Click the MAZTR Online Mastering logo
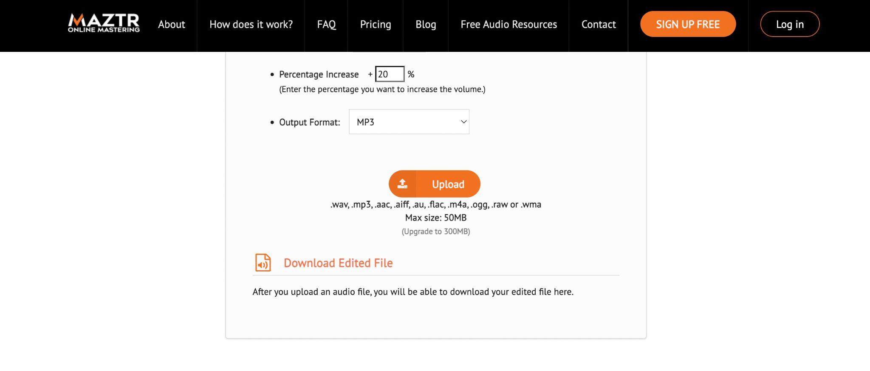The image size is (870, 371). [104, 23]
